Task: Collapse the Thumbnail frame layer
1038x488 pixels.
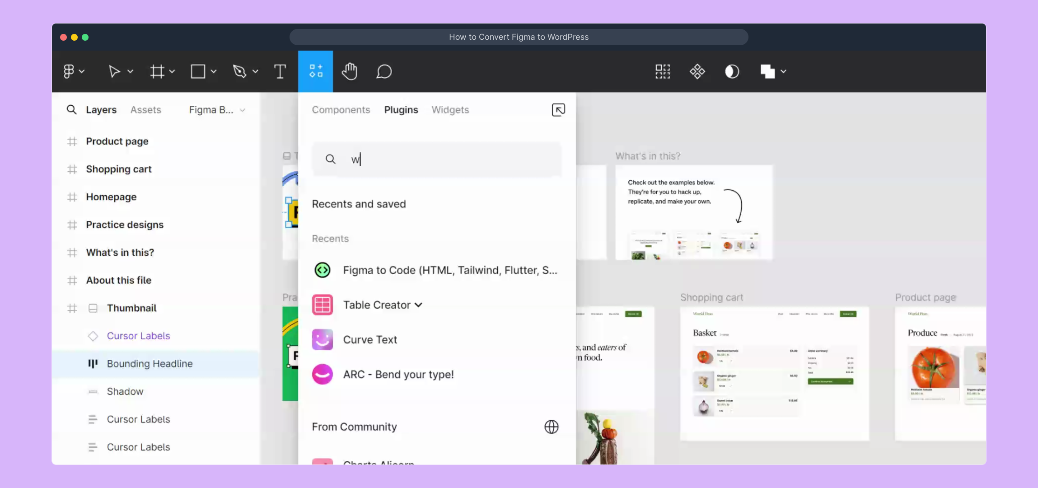Action: coord(93,308)
